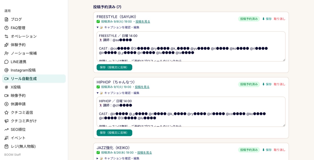This screenshot has width=314, height=160.
Task: Select リール自動生成 menu item
Action: coord(34,79)
